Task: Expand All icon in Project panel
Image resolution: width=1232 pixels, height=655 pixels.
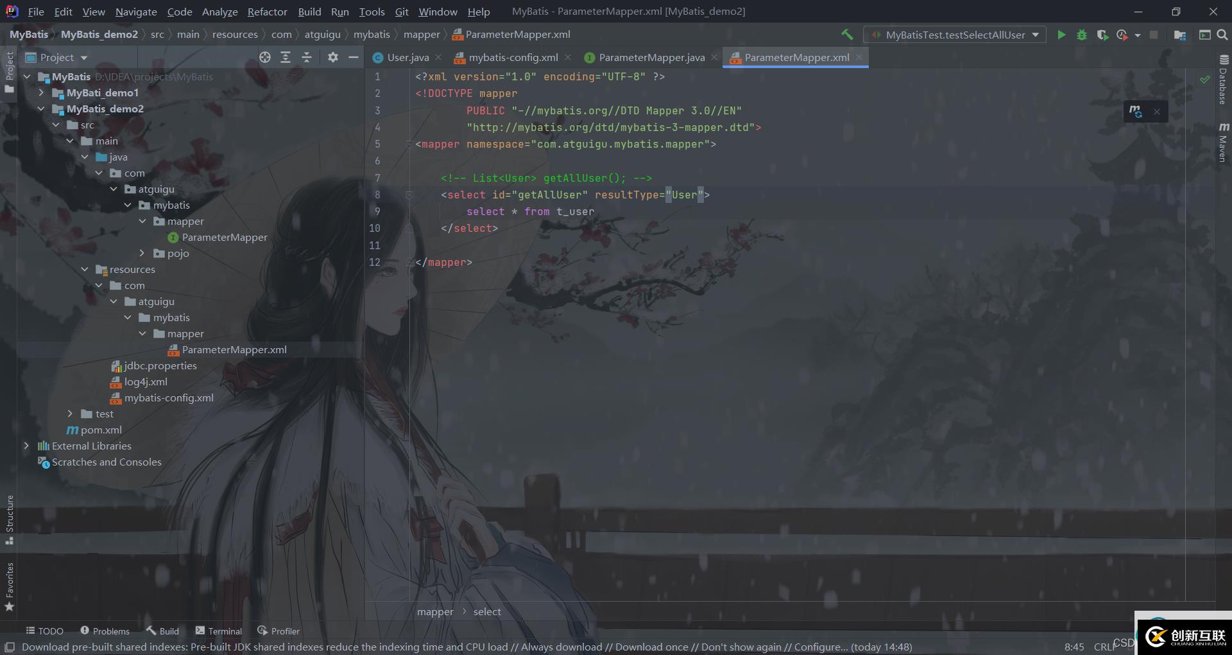Action: 286,57
